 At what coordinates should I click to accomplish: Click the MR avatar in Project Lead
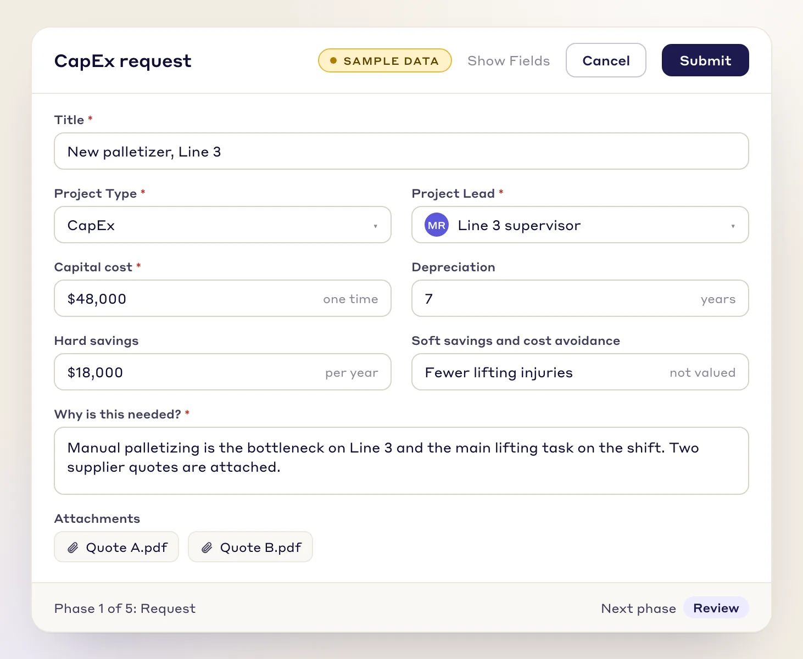[437, 225]
